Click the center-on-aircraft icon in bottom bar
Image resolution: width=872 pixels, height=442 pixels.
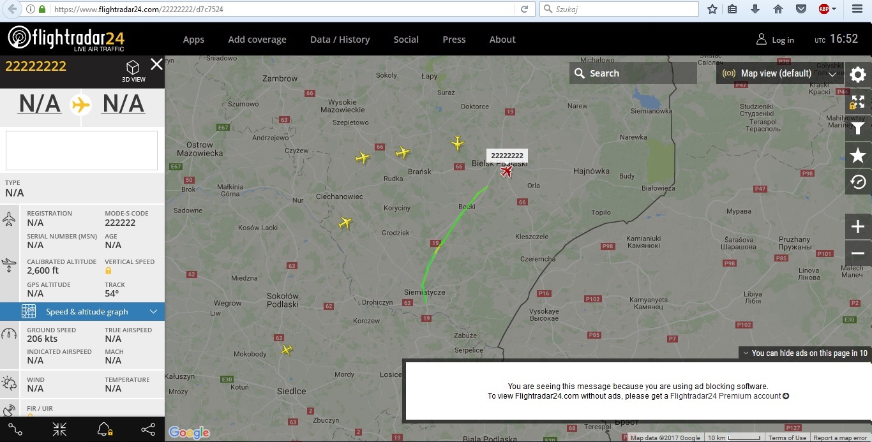tap(59, 429)
